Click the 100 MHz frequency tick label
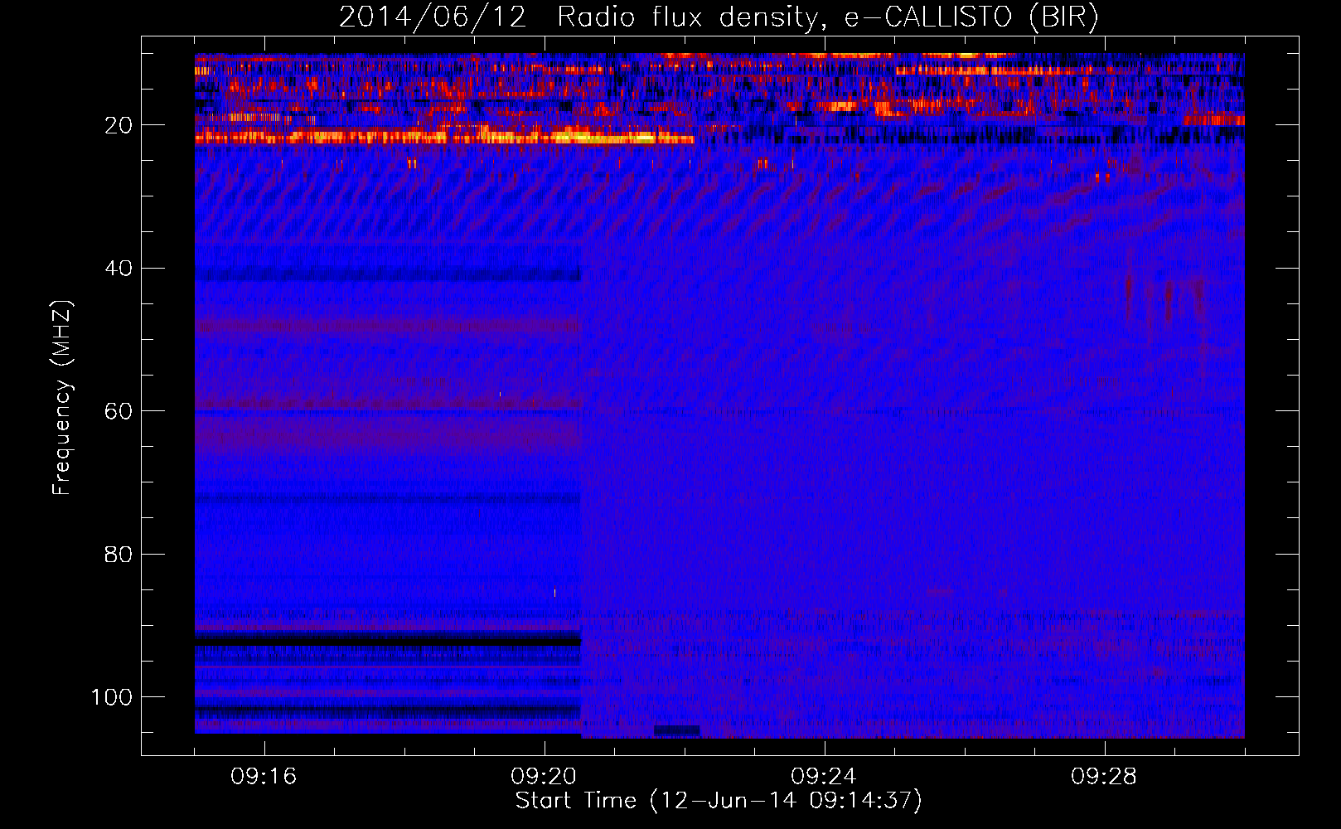The image size is (1341, 829). pos(112,697)
